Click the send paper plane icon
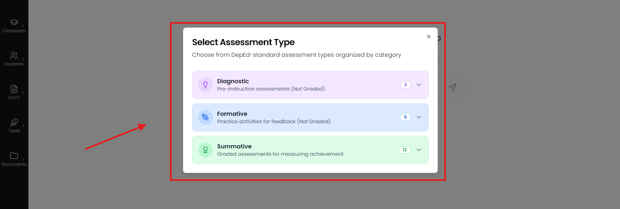The width and height of the screenshot is (620, 209). click(x=452, y=88)
